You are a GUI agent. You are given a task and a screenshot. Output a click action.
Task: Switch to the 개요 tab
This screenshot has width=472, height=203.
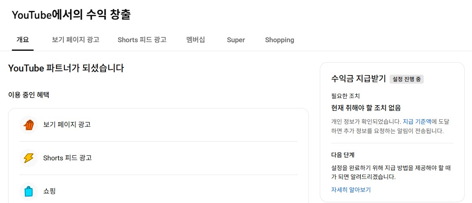coord(23,40)
